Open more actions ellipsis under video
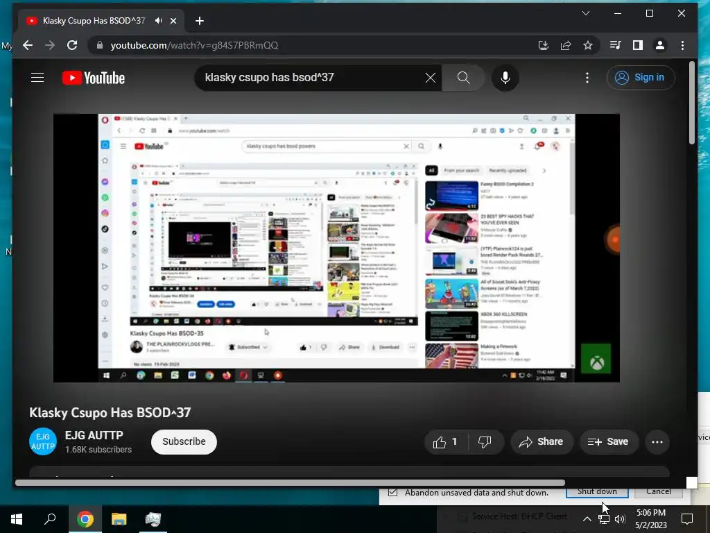Screen dimensions: 710x533 [657, 442]
